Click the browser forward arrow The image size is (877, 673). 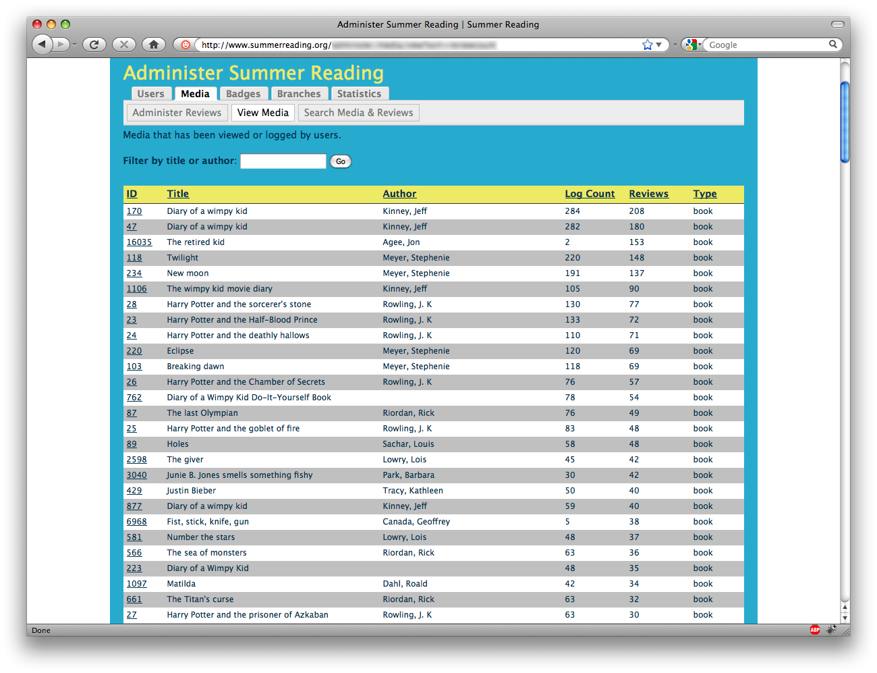pos(61,45)
